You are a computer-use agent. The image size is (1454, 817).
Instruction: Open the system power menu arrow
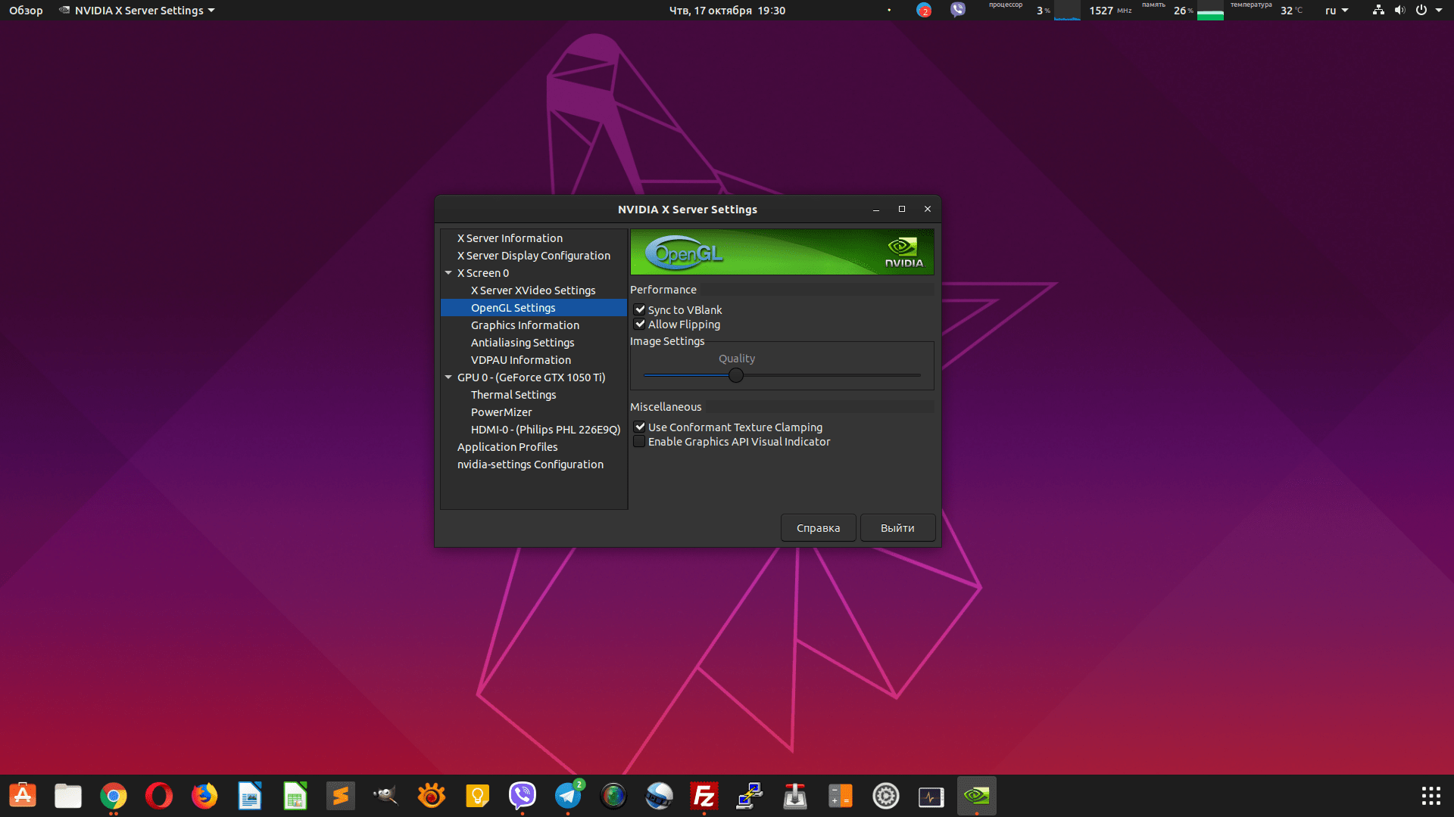click(x=1439, y=10)
